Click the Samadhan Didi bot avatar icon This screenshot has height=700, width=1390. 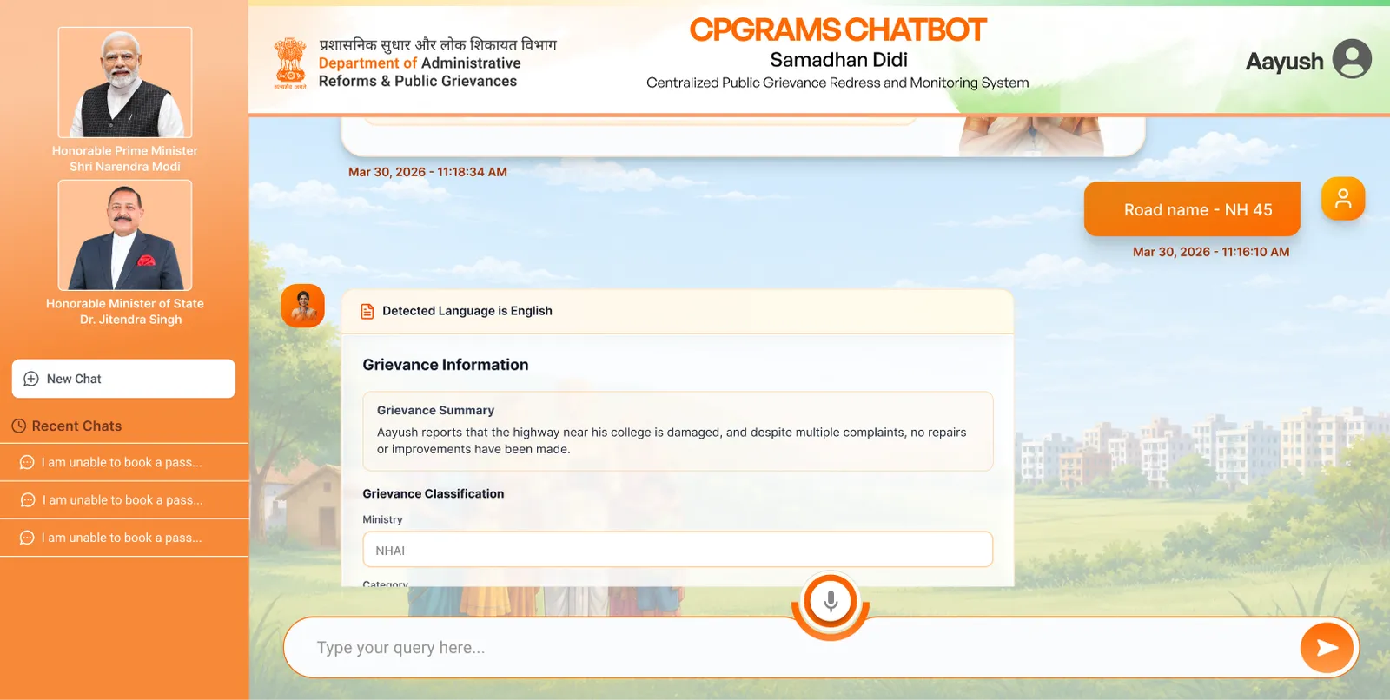[x=303, y=306]
